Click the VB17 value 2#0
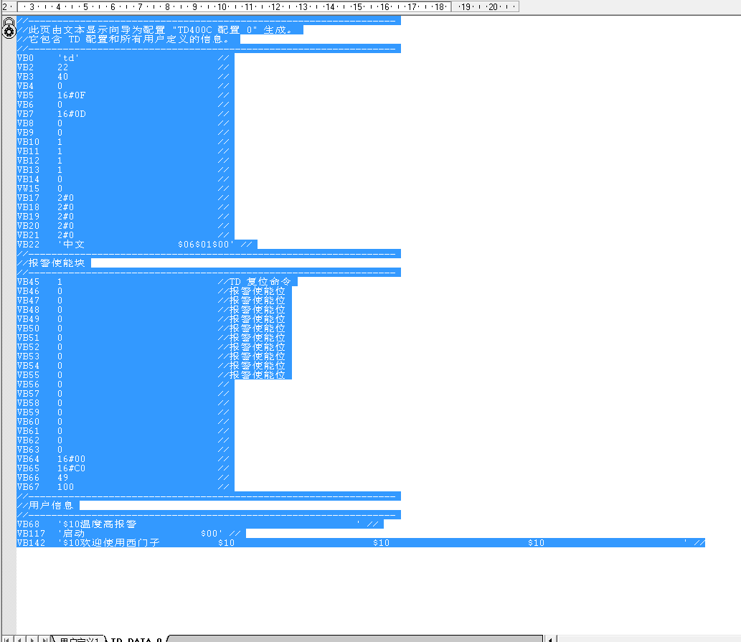Viewport: 741px width, 642px height. coord(66,198)
